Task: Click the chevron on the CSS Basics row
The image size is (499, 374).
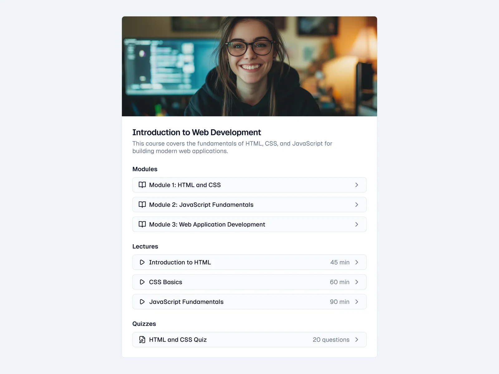Action: coord(356,282)
